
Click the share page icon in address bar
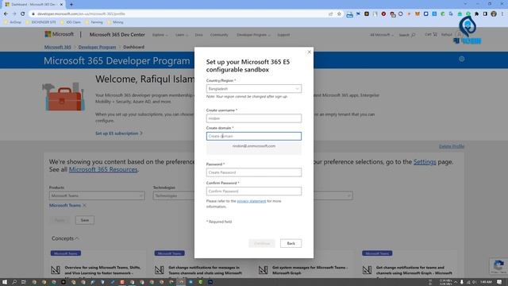point(331,14)
